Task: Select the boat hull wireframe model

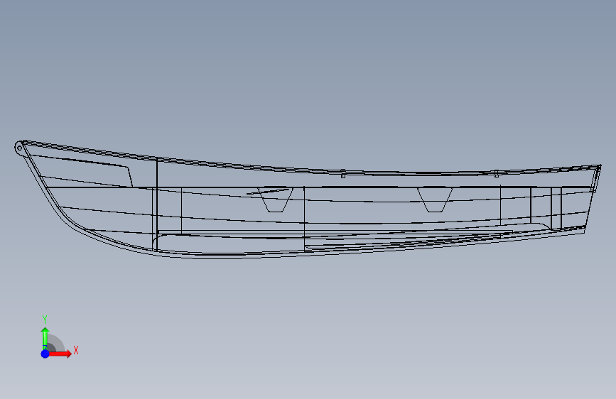Action: (x=308, y=199)
